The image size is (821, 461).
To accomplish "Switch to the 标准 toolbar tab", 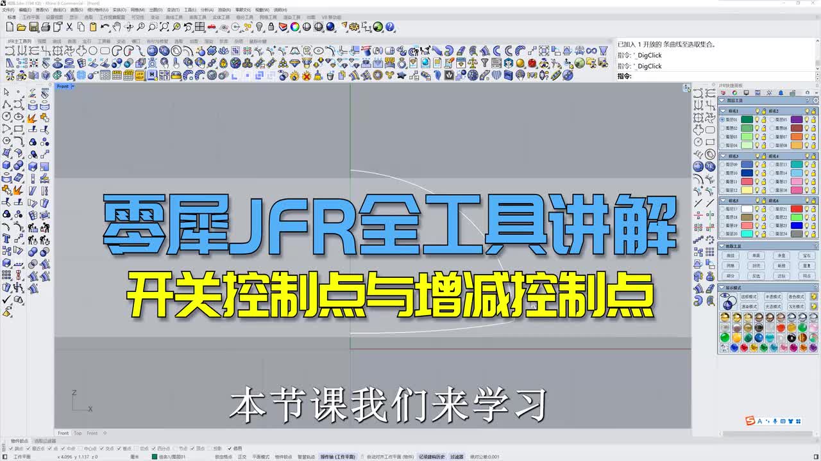I will (12, 17).
